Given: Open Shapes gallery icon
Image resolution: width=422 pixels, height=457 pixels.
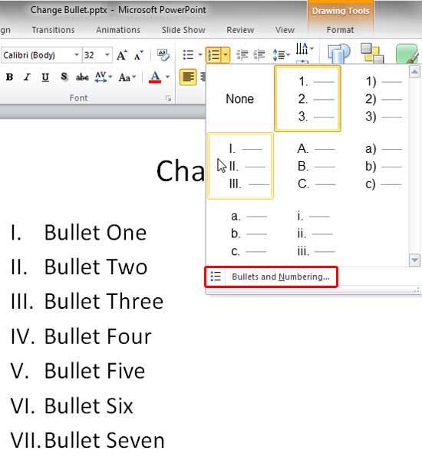Looking at the screenshot, I should tap(338, 53).
